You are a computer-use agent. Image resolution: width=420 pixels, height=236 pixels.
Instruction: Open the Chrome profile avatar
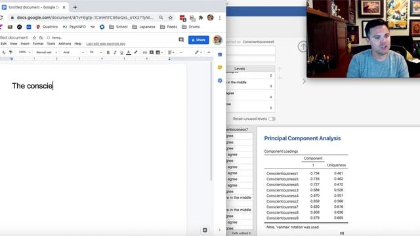(210, 18)
